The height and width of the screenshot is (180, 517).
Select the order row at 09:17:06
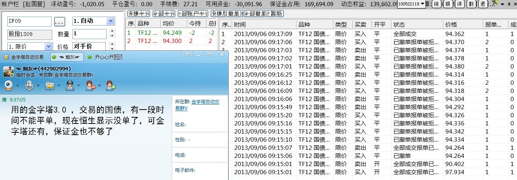click(368, 42)
